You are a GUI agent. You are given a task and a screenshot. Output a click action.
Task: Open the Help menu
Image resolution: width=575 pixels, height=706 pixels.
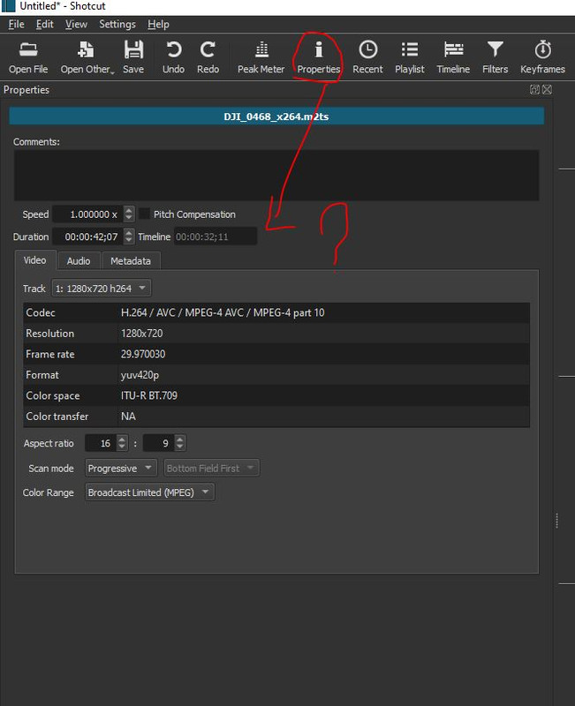pos(158,25)
